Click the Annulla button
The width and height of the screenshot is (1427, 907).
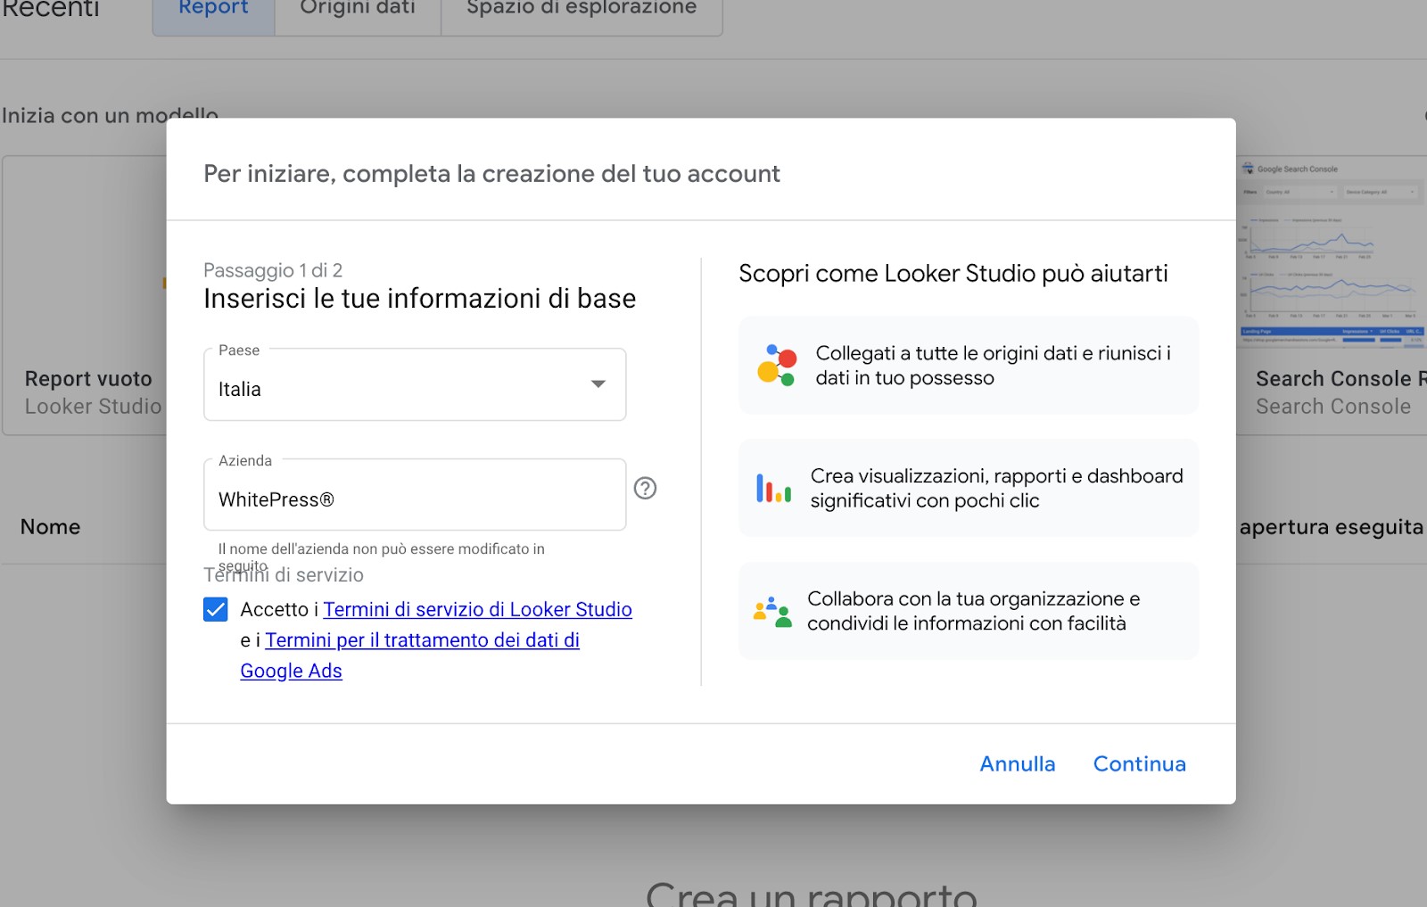[1017, 763]
